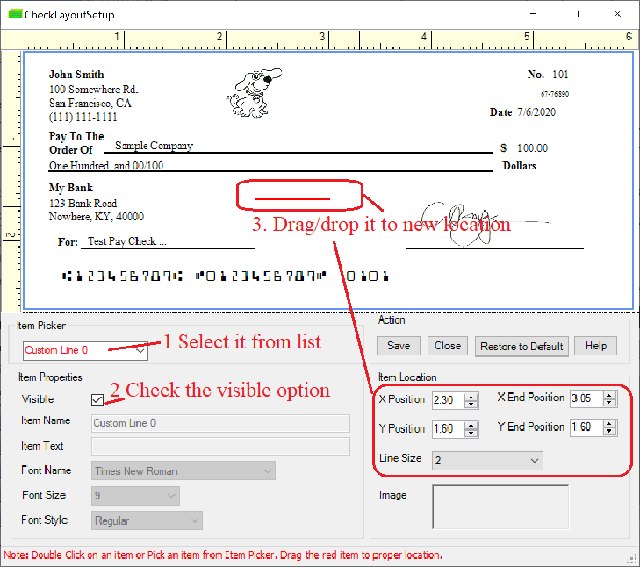Open the Font Size dropdown
This screenshot has height=567, width=640.
pos(171,496)
